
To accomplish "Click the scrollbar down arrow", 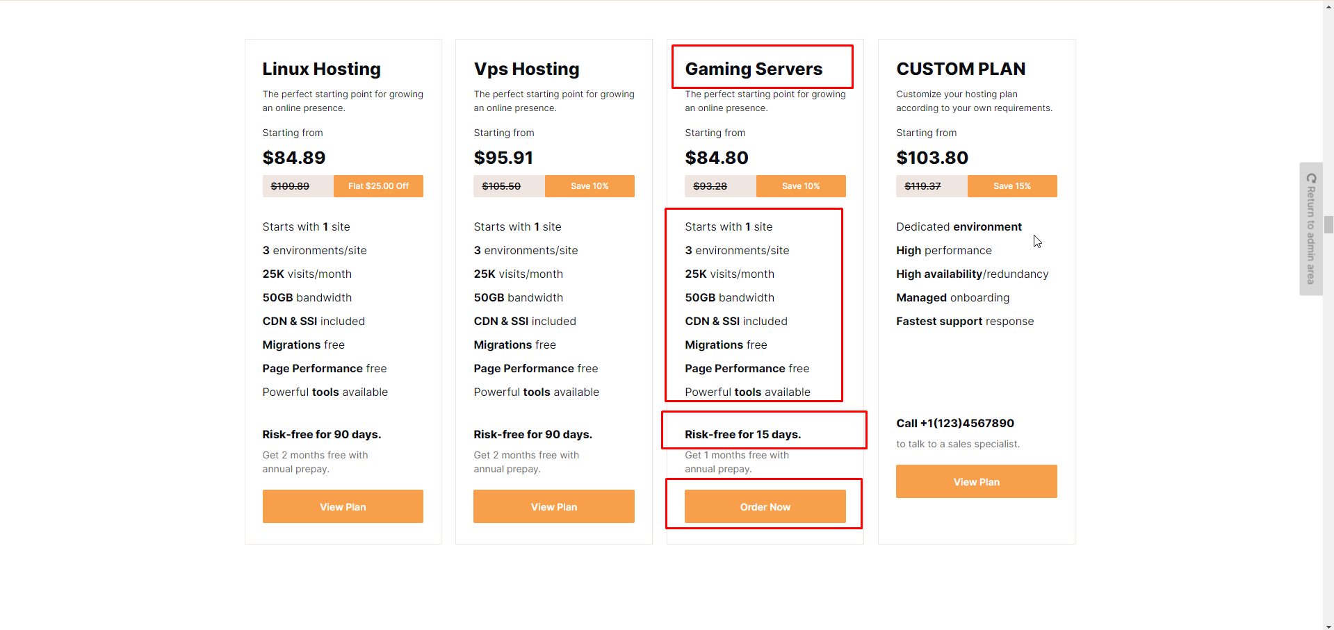I will [1328, 625].
